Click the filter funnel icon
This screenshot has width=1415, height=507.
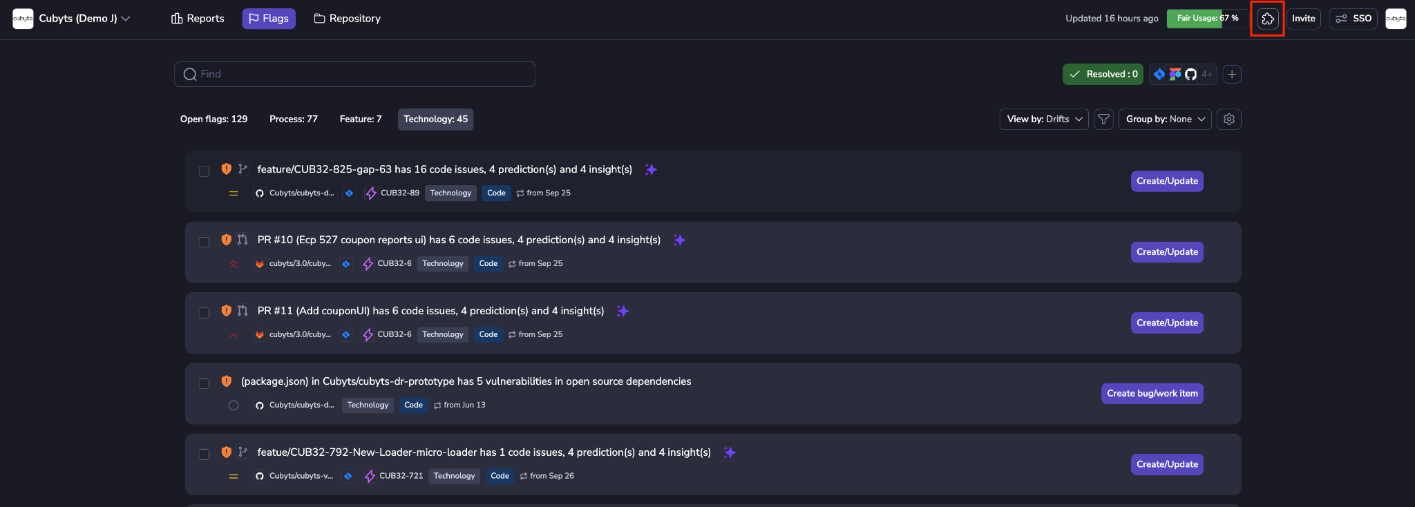point(1103,119)
